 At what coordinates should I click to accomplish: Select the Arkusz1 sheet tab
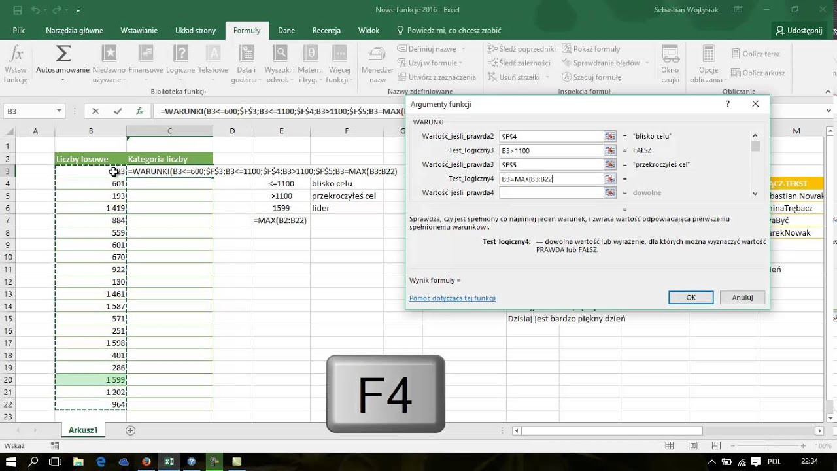pyautogui.click(x=83, y=430)
